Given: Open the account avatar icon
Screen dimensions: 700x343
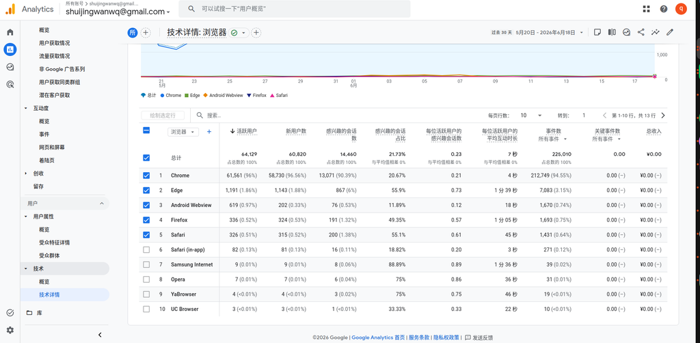Looking at the screenshot, I should (682, 9).
